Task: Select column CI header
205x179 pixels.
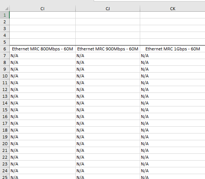Action: point(42,9)
